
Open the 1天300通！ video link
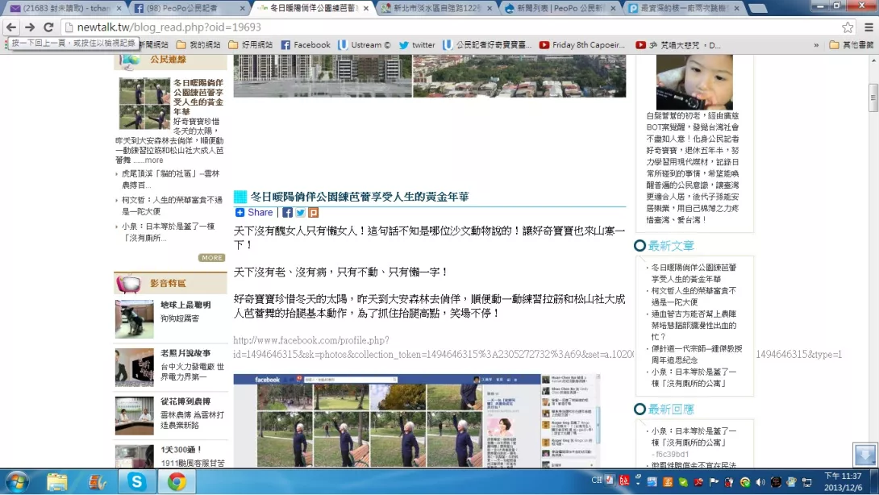(181, 450)
